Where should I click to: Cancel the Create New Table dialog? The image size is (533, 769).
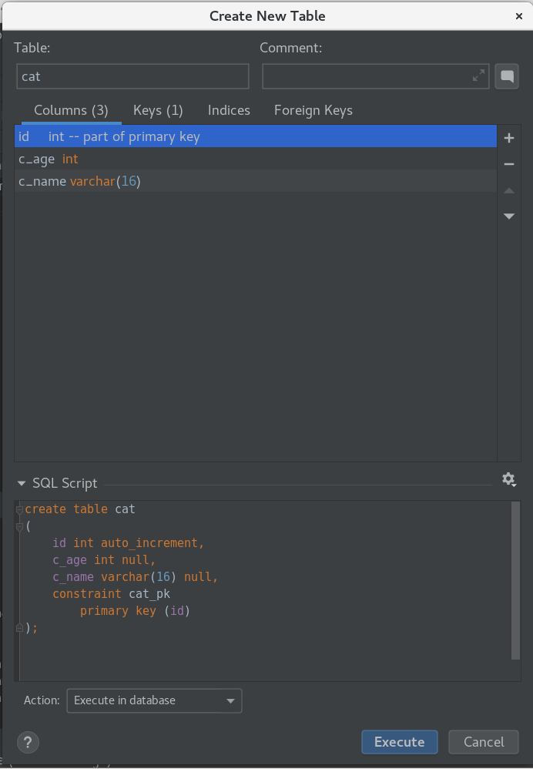click(x=483, y=742)
